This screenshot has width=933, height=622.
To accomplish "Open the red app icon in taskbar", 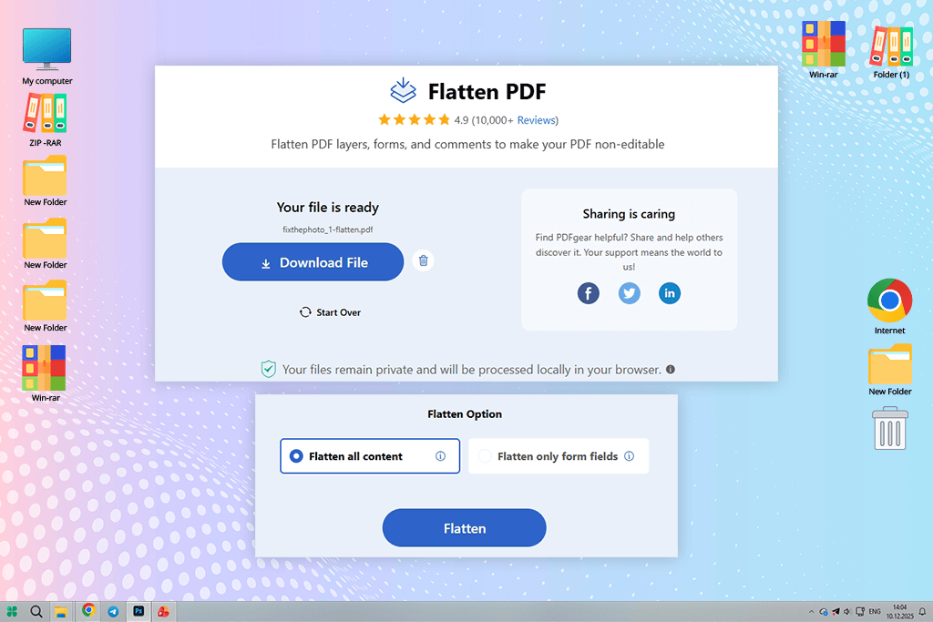I will pos(164,611).
